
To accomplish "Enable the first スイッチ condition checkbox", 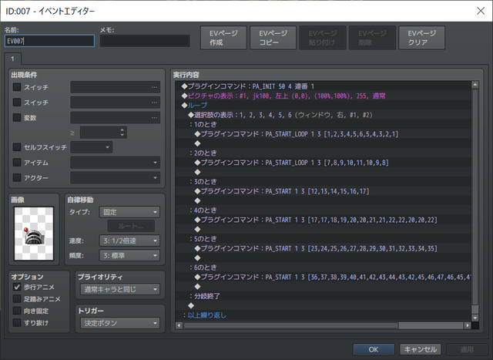I will click(x=17, y=87).
